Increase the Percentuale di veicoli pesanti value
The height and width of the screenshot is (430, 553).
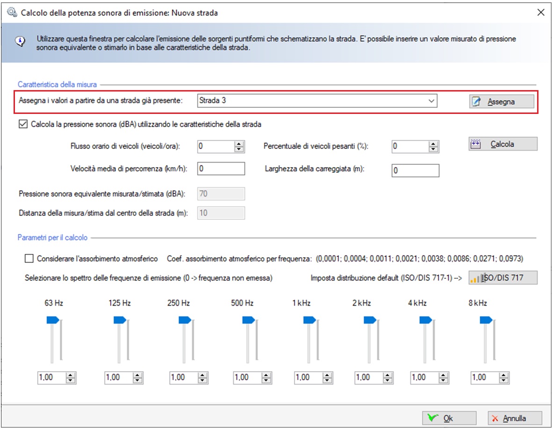(433, 144)
